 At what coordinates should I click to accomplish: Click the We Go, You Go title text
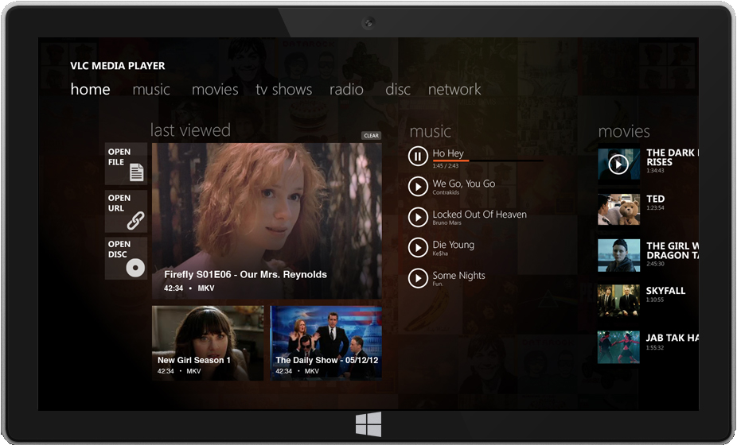[464, 184]
